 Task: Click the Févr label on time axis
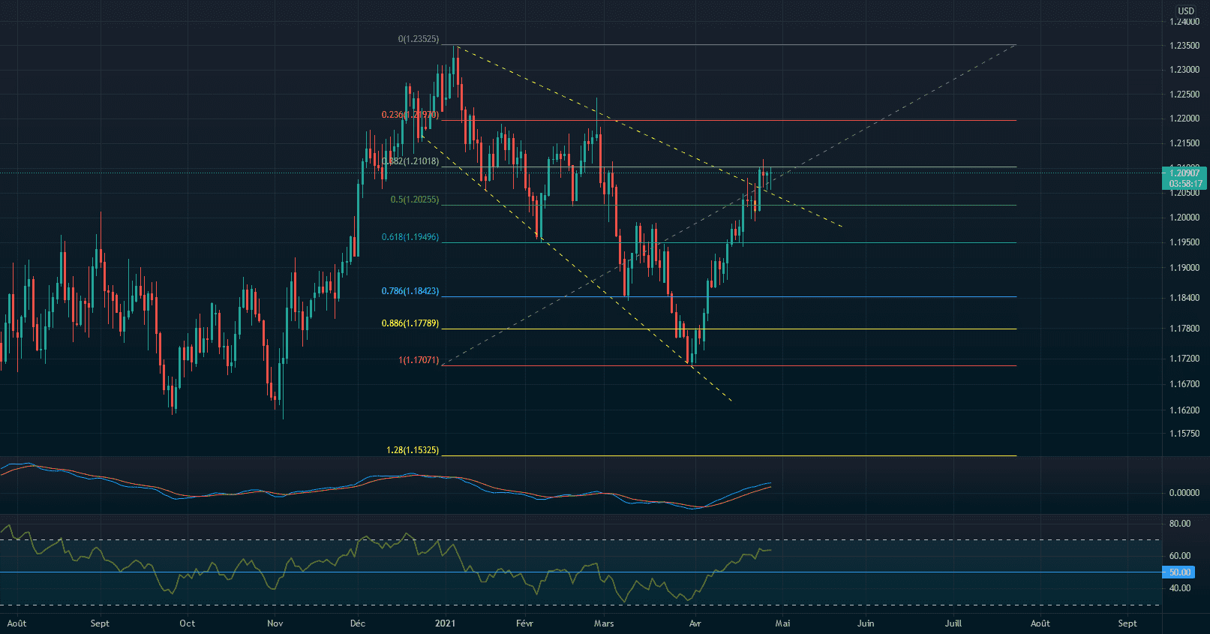click(x=524, y=623)
